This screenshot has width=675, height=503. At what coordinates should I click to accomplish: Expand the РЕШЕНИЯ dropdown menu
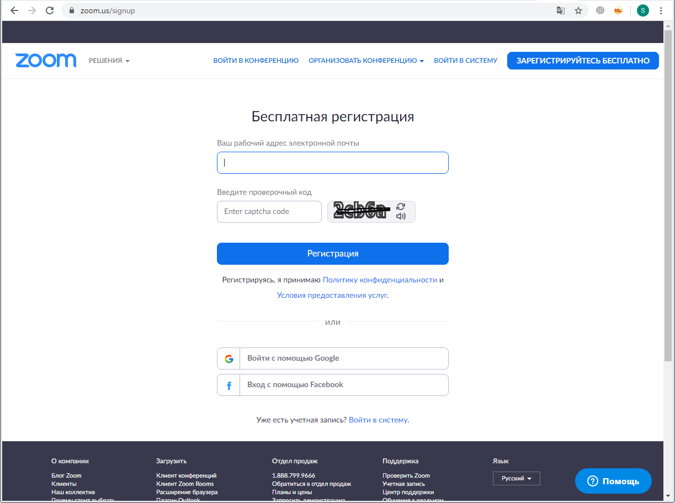(109, 61)
